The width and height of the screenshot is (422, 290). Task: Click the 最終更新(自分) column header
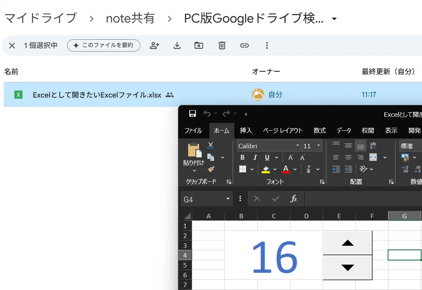(x=388, y=71)
